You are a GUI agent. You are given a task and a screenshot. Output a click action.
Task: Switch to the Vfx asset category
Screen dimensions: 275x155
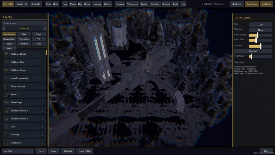[x=39, y=39]
